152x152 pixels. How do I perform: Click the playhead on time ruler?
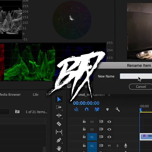pos(141,110)
